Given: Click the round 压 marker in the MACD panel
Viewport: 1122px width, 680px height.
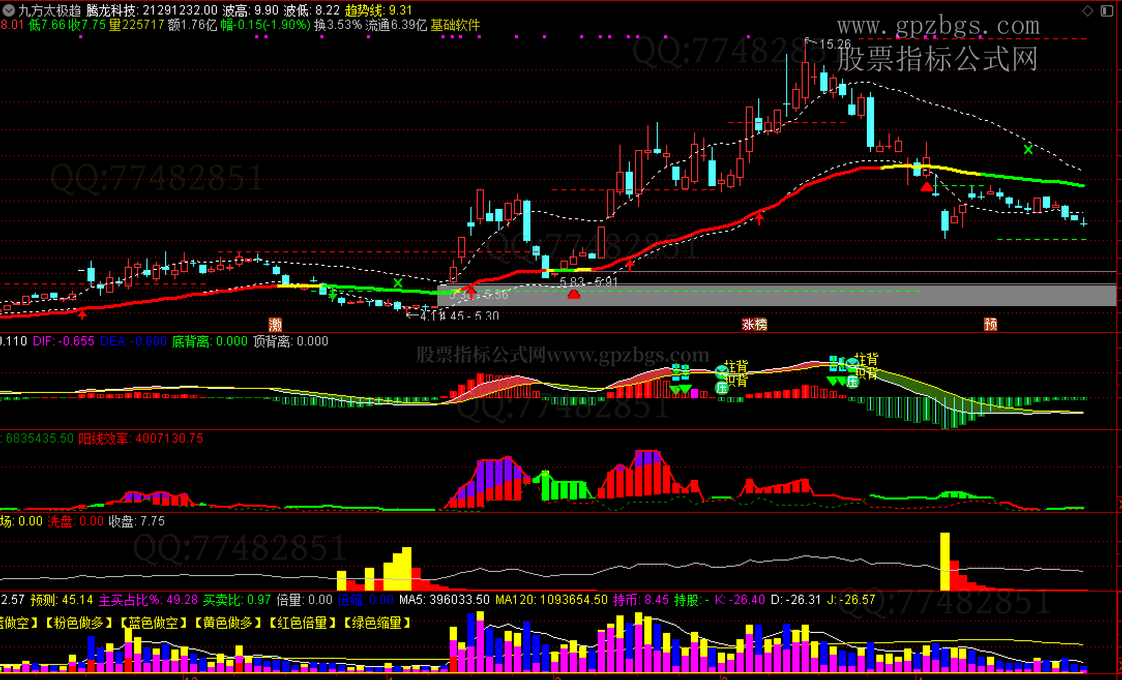Looking at the screenshot, I should [x=722, y=387].
